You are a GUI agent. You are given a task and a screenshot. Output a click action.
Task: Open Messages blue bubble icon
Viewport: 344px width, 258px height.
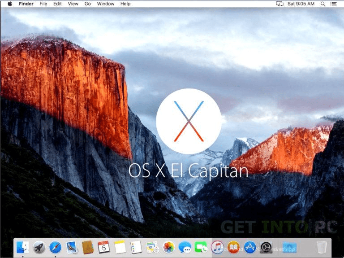pyautogui.click(x=185, y=247)
